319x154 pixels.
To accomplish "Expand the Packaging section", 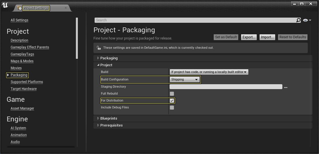I will pyautogui.click(x=98, y=58).
